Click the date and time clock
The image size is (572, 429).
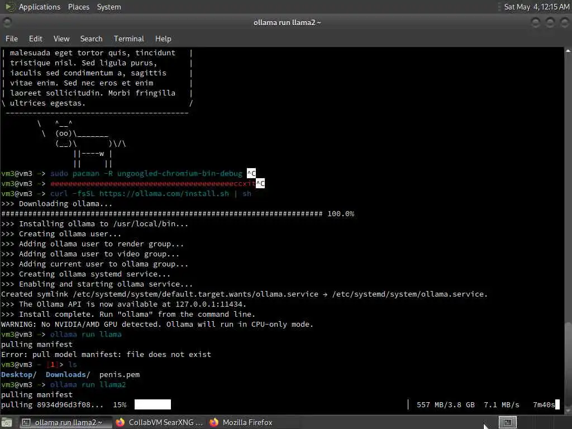[x=536, y=7]
